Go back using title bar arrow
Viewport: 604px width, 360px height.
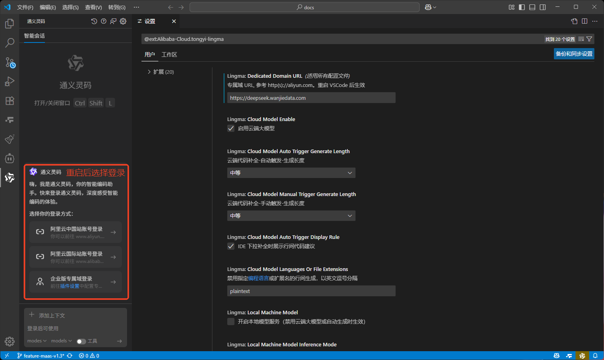[x=171, y=7]
